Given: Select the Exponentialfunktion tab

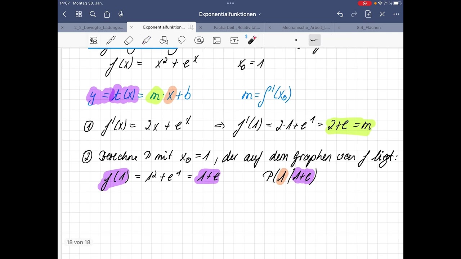Looking at the screenshot, I should (x=164, y=27).
